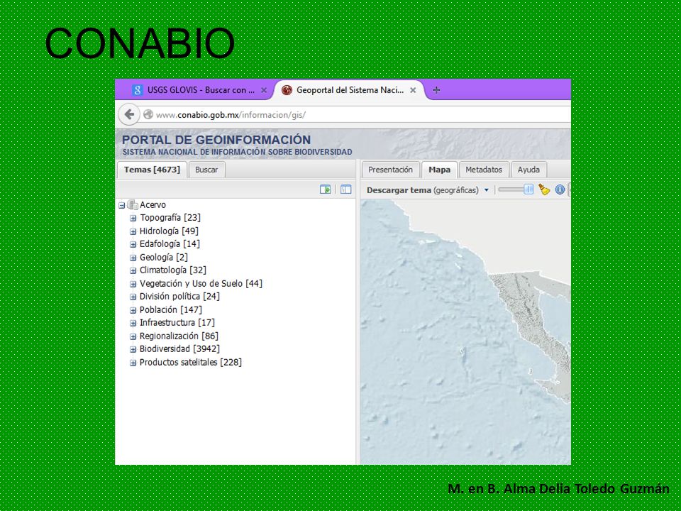Select the División política [24] label

(x=179, y=297)
